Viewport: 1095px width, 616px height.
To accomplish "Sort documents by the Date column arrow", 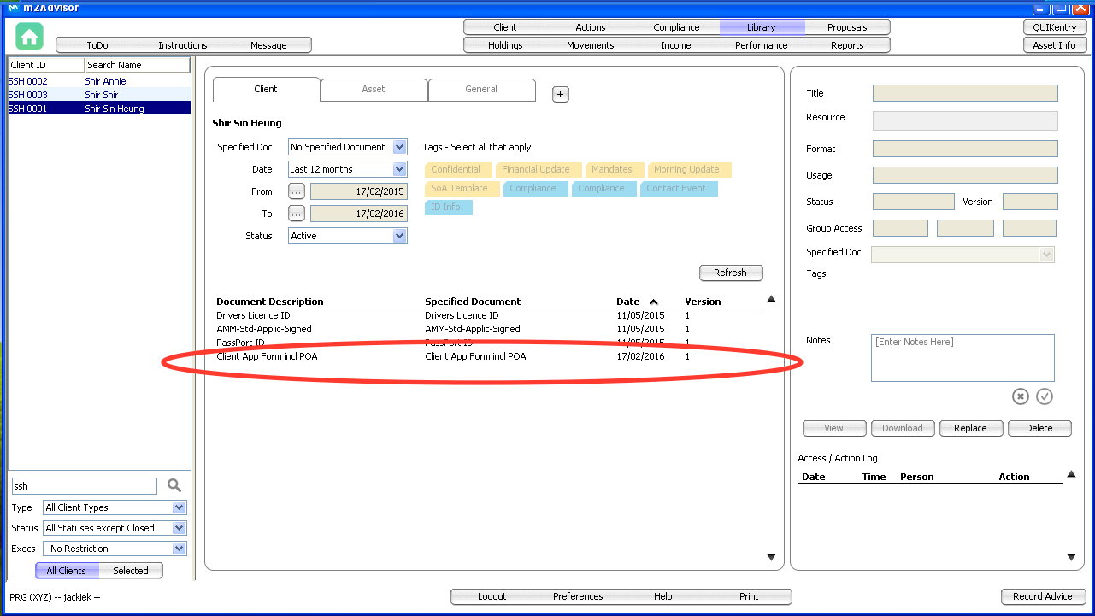I will (x=654, y=302).
